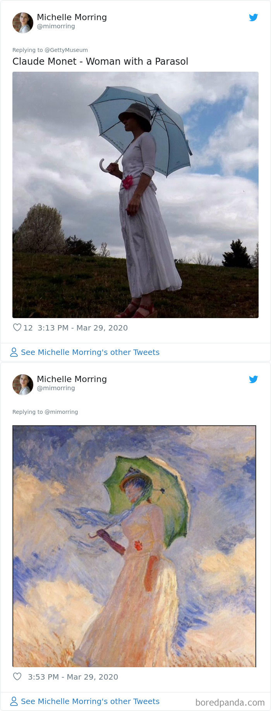The width and height of the screenshot is (271, 711).
Task: Click the @mimorring handle under the top tweet's name
Action: 55,26
